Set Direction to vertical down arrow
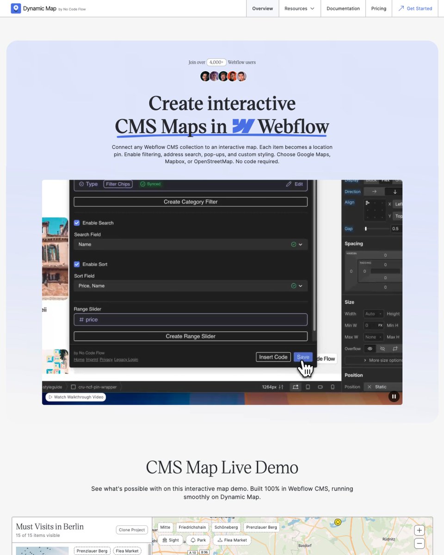 (395, 191)
